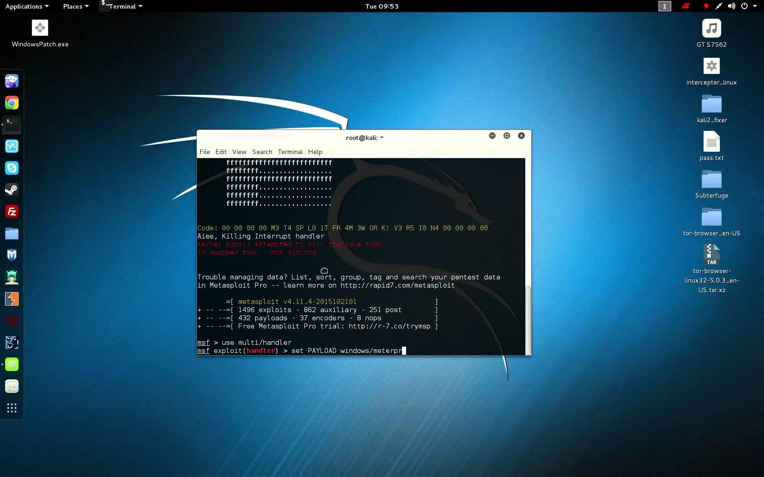Click the 'Trouble managing data?' line

point(349,277)
